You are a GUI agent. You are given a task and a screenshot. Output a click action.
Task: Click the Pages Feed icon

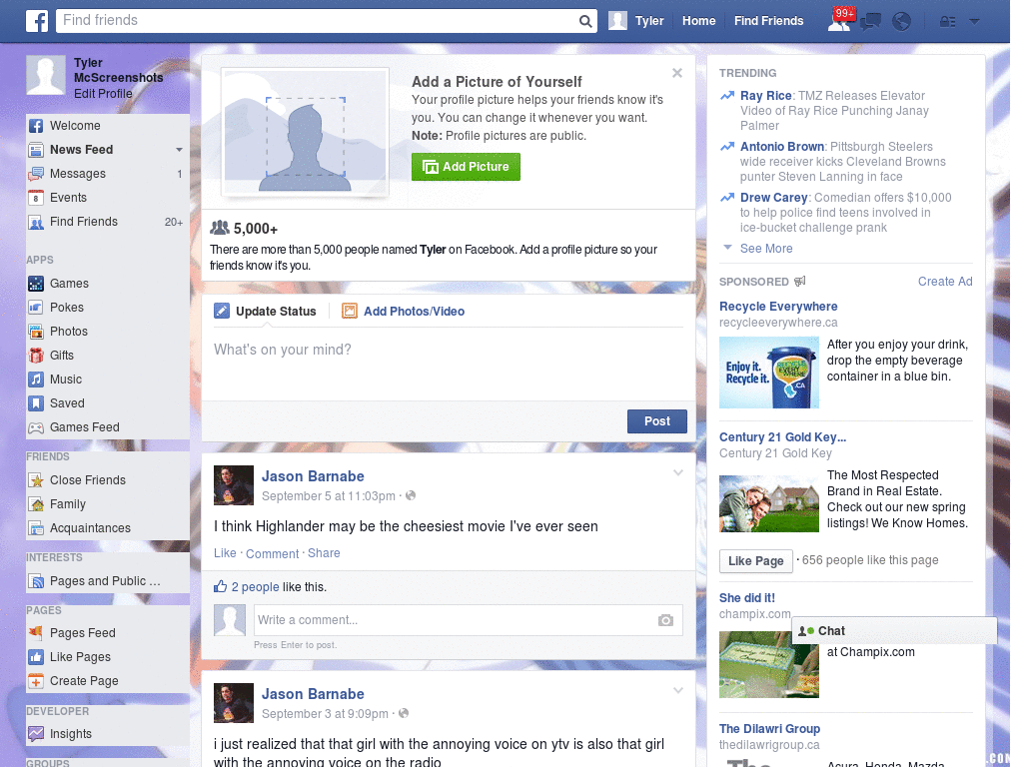pos(36,632)
